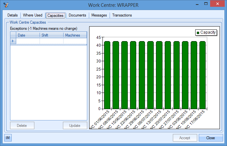The image size is (227, 146).
Task: Click the green Capacity legend swatch
Action: point(197,32)
